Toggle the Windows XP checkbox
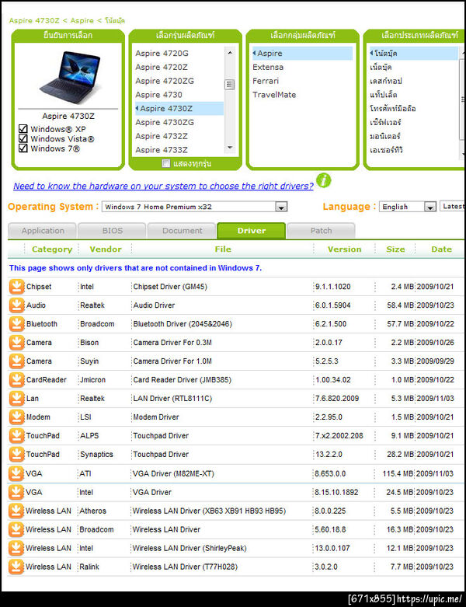466x607 pixels. (23, 129)
